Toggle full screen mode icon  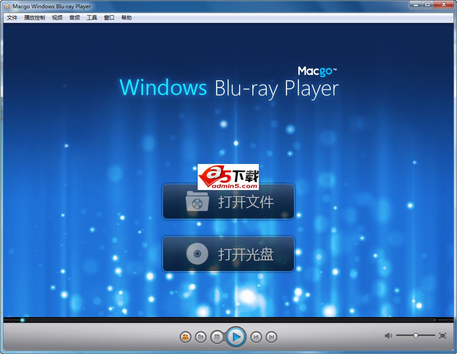442,336
